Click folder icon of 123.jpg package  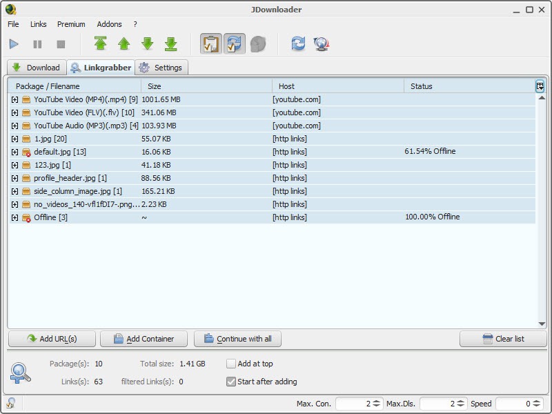(26, 165)
